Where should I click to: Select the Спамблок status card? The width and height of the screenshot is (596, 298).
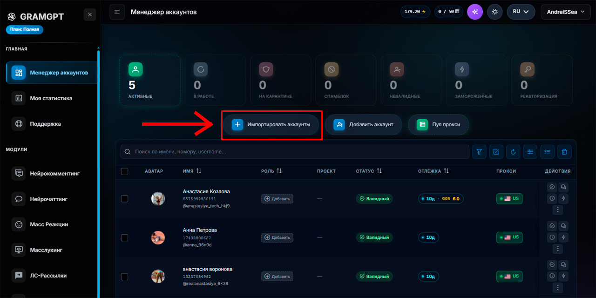345,81
